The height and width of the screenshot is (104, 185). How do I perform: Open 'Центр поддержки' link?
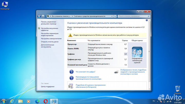48,86
